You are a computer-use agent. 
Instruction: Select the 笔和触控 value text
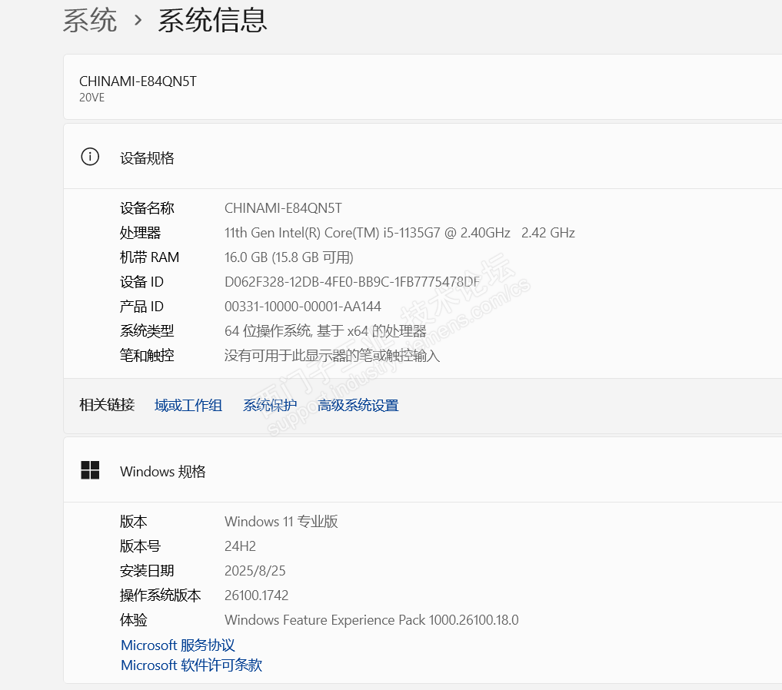click(x=332, y=355)
